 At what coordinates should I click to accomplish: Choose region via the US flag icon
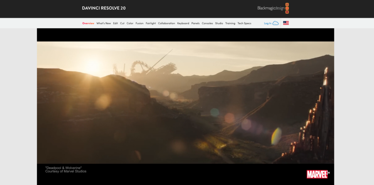pos(286,23)
